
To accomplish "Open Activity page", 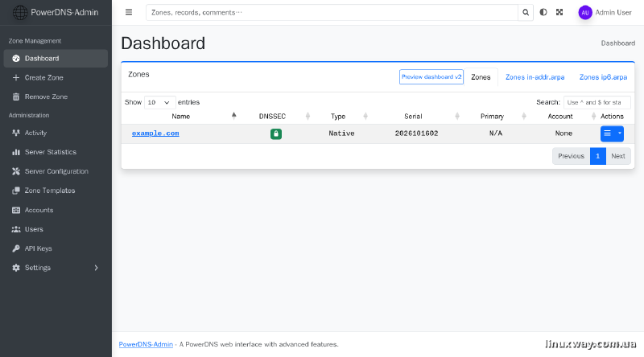I will 56,133.
